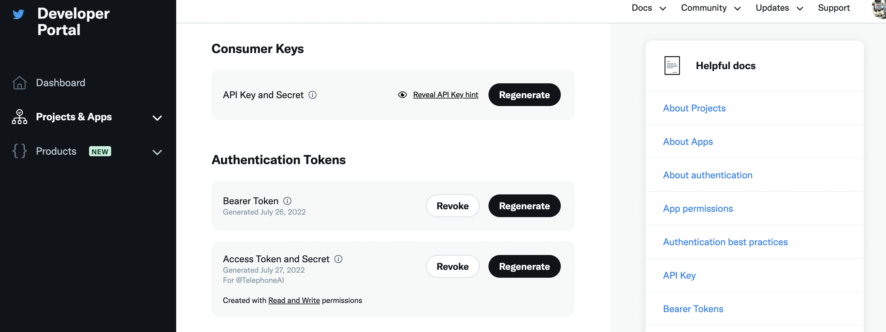Screen dimensions: 886x332
Task: Open the Docs dropdown menu
Action: (x=649, y=8)
